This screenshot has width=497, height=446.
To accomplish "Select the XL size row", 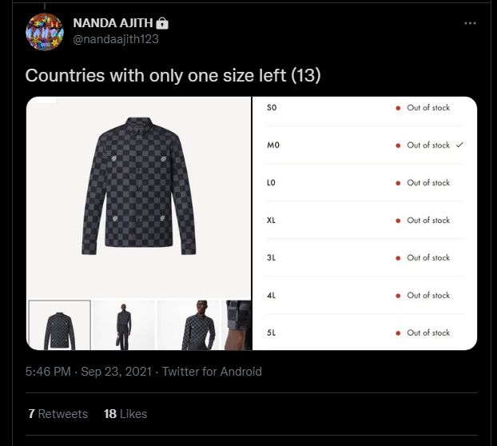I will (x=364, y=220).
